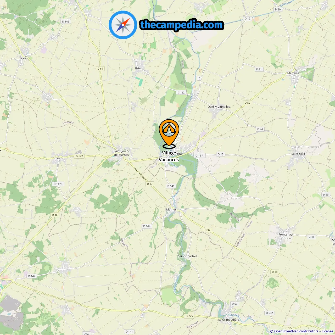335x335 pixels.
Task: Click the orange campsite tent marker
Action: coord(169,134)
